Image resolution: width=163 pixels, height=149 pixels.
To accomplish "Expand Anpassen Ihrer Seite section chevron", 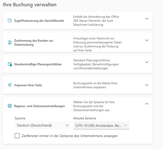I will [x=147, y=85].
